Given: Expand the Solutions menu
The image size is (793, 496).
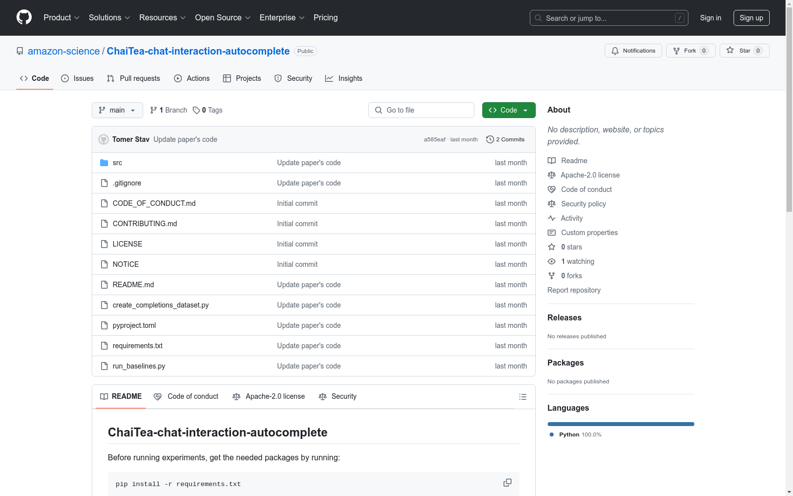Looking at the screenshot, I should click(110, 18).
